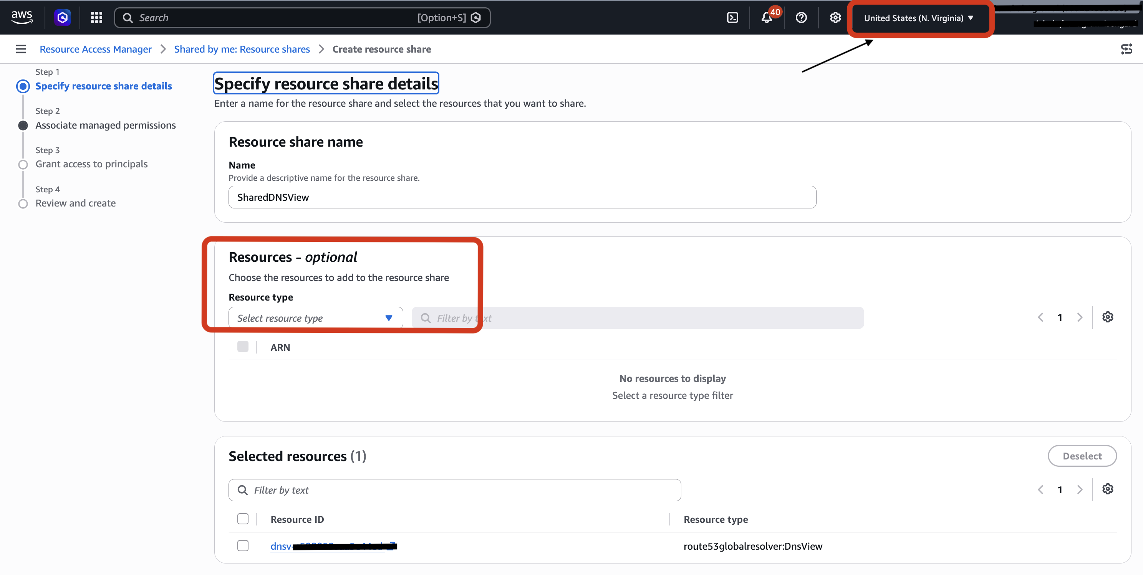Open console settings gear in header
1143x575 pixels.
(835, 18)
